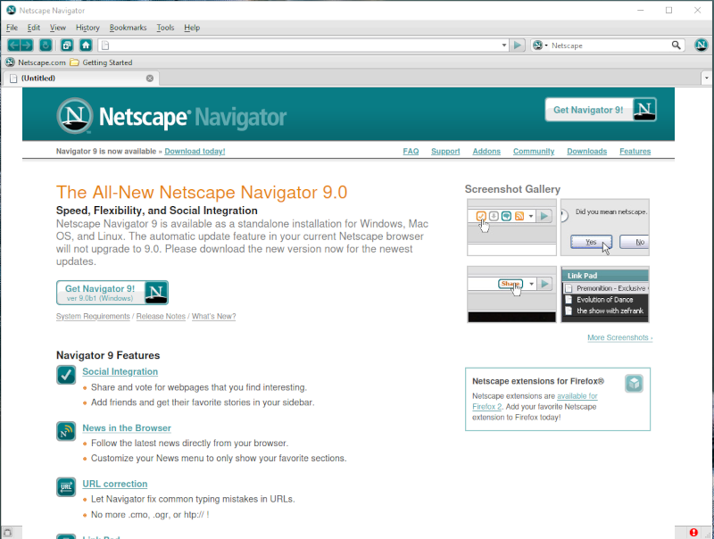
Task: Click the Forward navigation arrow
Action: point(27,46)
